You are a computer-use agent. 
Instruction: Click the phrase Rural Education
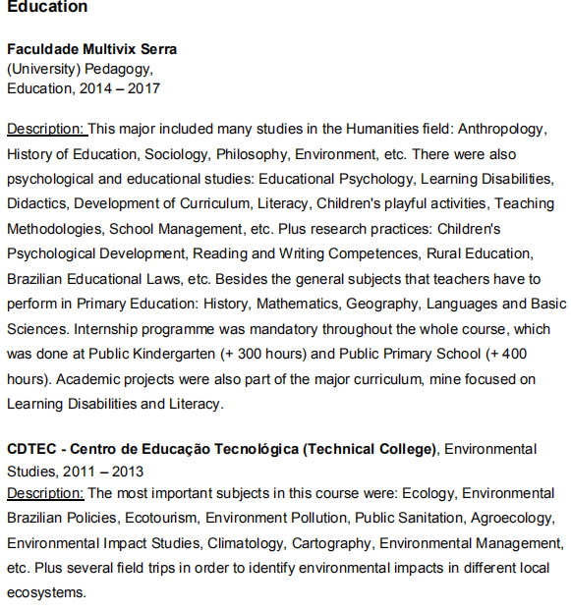[480, 253]
